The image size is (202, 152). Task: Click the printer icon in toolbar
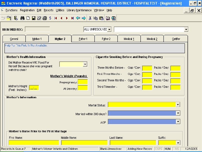click(x=44, y=18)
